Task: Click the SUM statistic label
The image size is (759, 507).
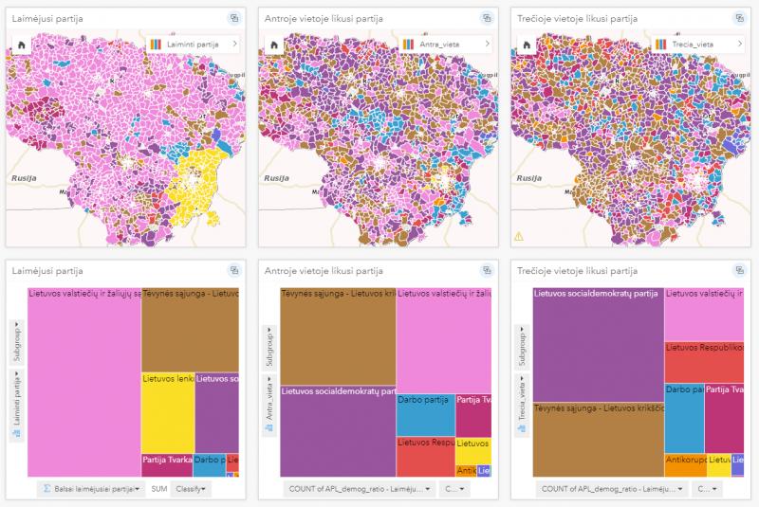Action: pyautogui.click(x=158, y=489)
